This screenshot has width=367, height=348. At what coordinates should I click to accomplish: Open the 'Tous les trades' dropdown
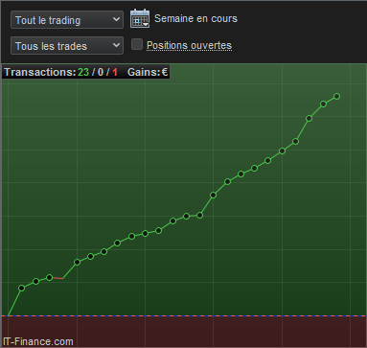coord(67,46)
